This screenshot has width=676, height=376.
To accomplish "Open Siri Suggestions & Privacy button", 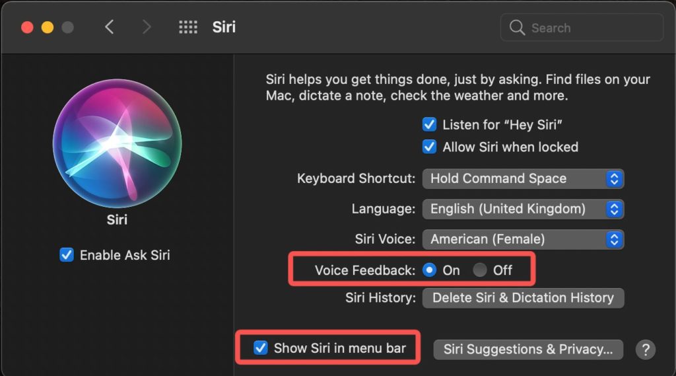I will click(x=528, y=349).
